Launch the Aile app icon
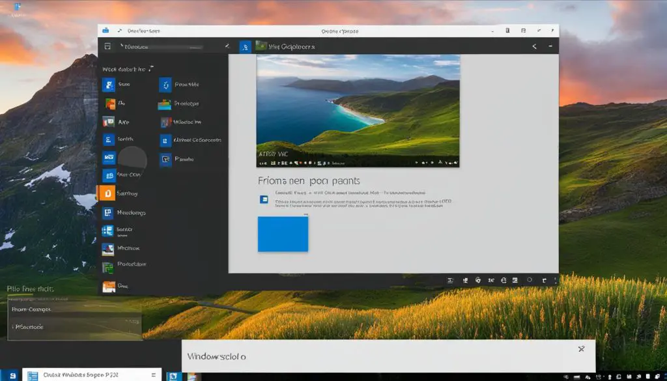Image resolution: width=667 pixels, height=381 pixels. click(109, 122)
